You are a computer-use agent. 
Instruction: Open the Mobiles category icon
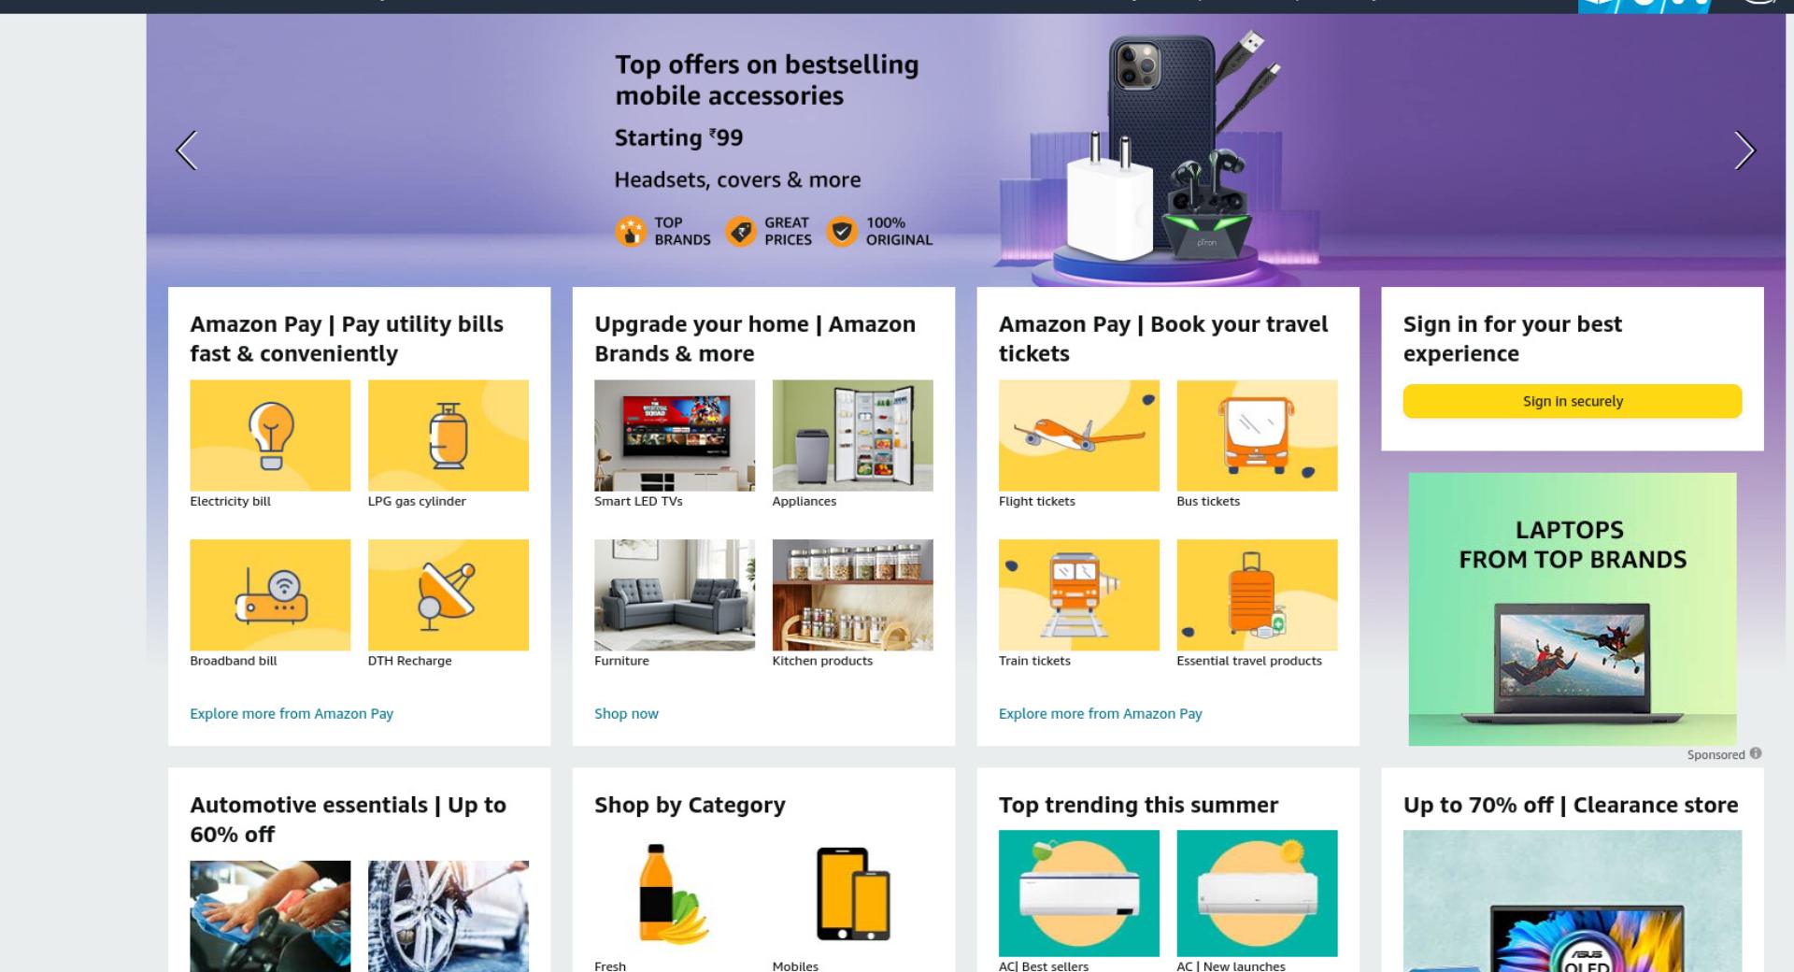(x=852, y=893)
